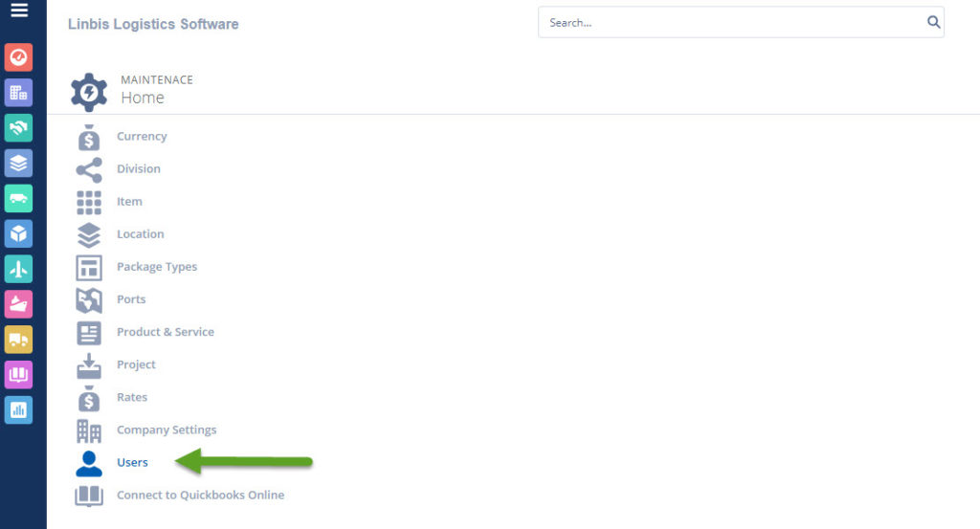Click the Quickbooks open book icon

[x=89, y=496]
